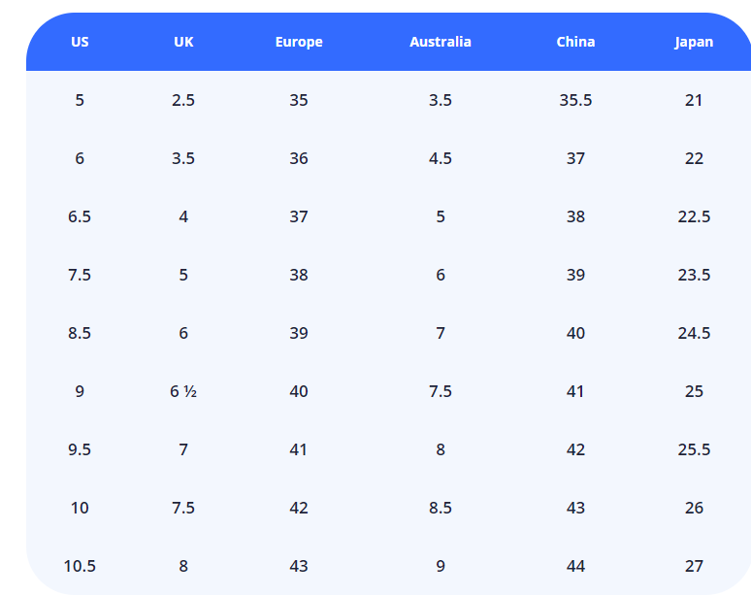Click US size 5 cell
This screenshot has height=596, width=751.
[80, 100]
